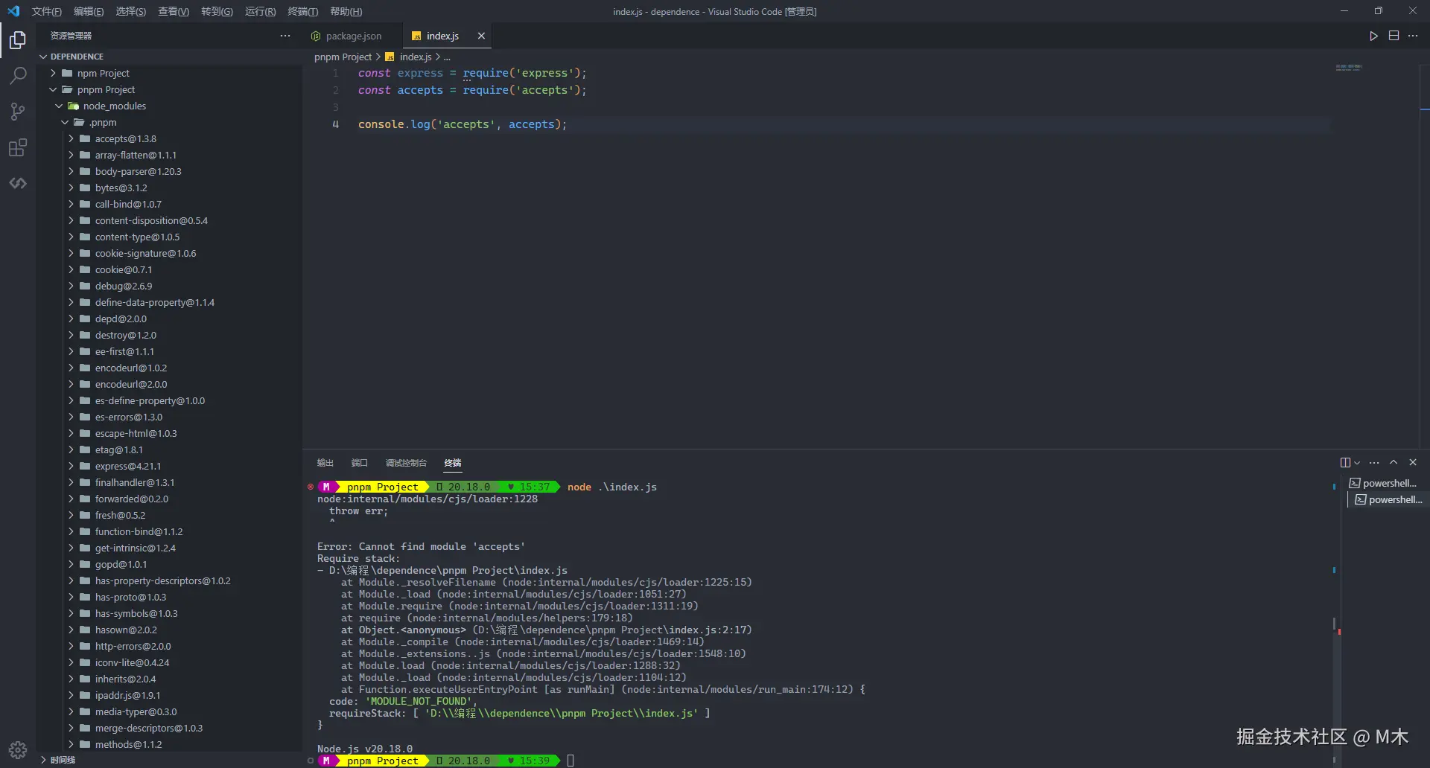Open the 帮助(H) menu
This screenshot has width=1430, height=768.
pos(346,11)
